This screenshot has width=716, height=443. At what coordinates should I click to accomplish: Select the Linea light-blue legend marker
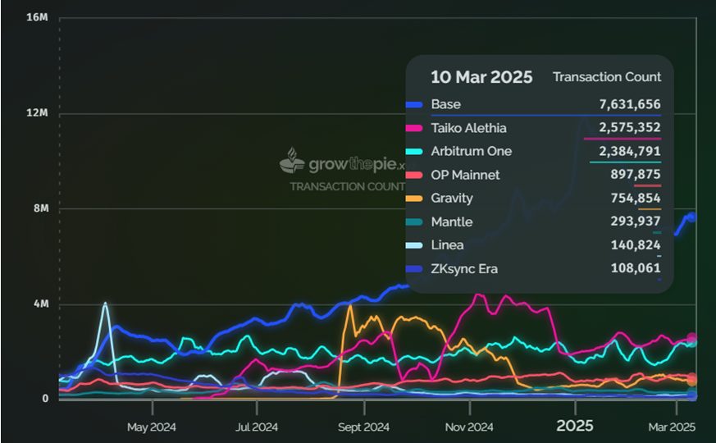click(415, 245)
